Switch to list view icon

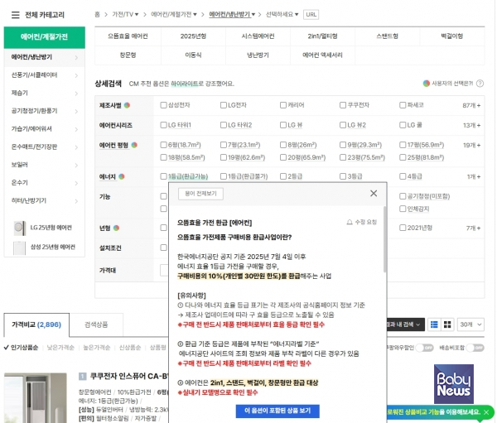434,324
